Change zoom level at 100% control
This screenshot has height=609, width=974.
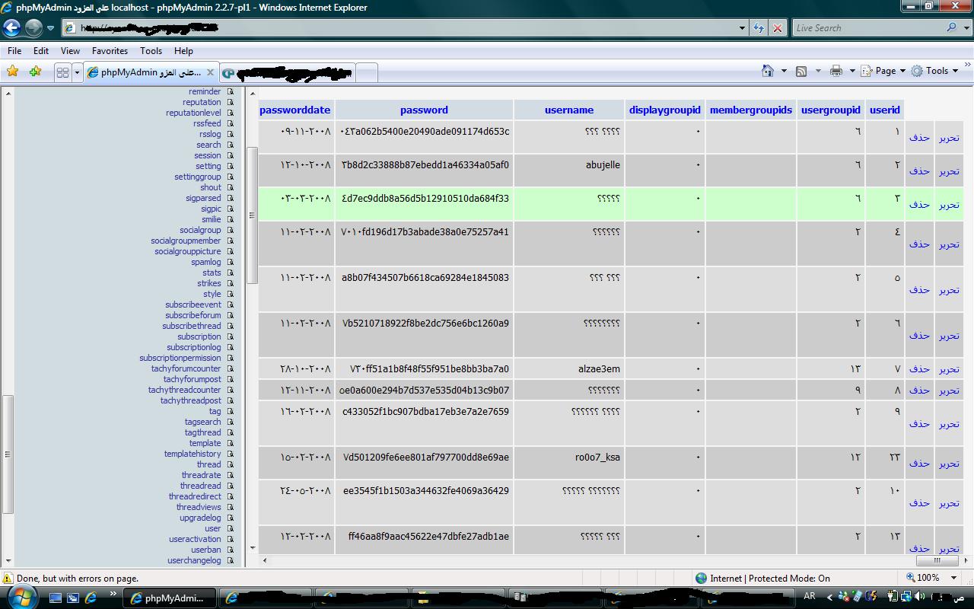click(927, 578)
